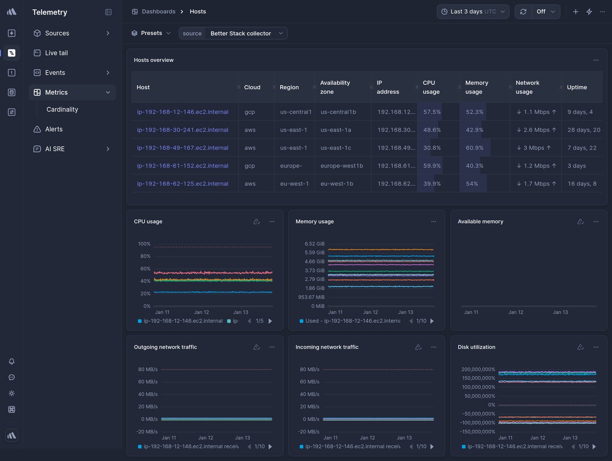The image size is (612, 461).
Task: Navigate to Dashboards via the breadcrumb
Action: pyautogui.click(x=159, y=11)
